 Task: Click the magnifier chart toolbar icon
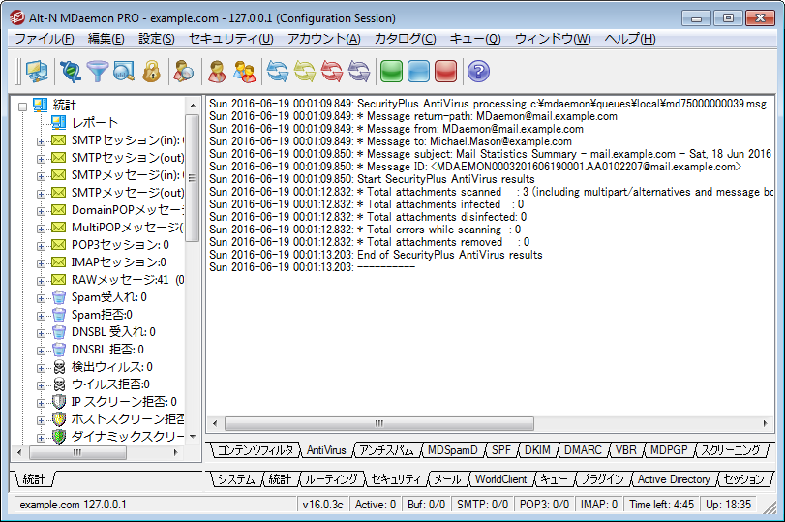click(x=124, y=71)
